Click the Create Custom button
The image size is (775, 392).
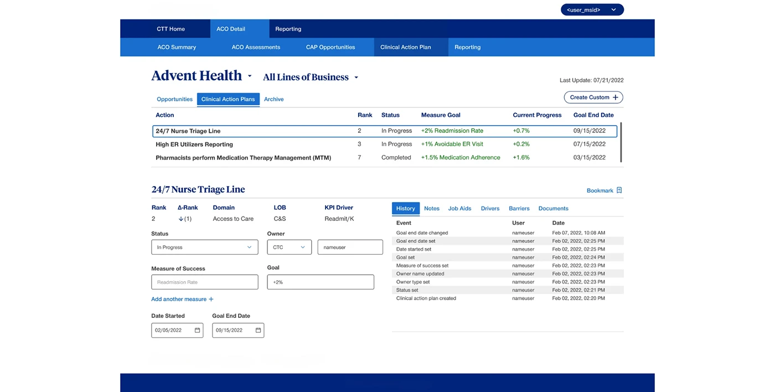[593, 97]
